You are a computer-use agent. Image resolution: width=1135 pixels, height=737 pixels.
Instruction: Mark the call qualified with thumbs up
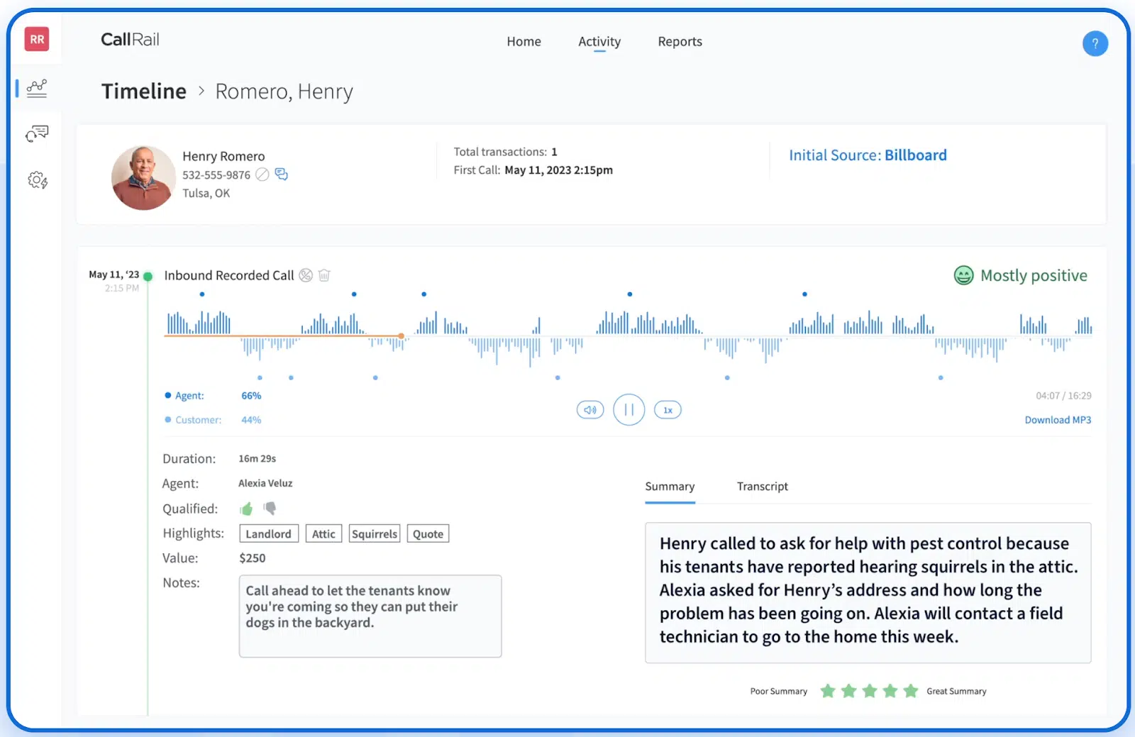(x=246, y=509)
